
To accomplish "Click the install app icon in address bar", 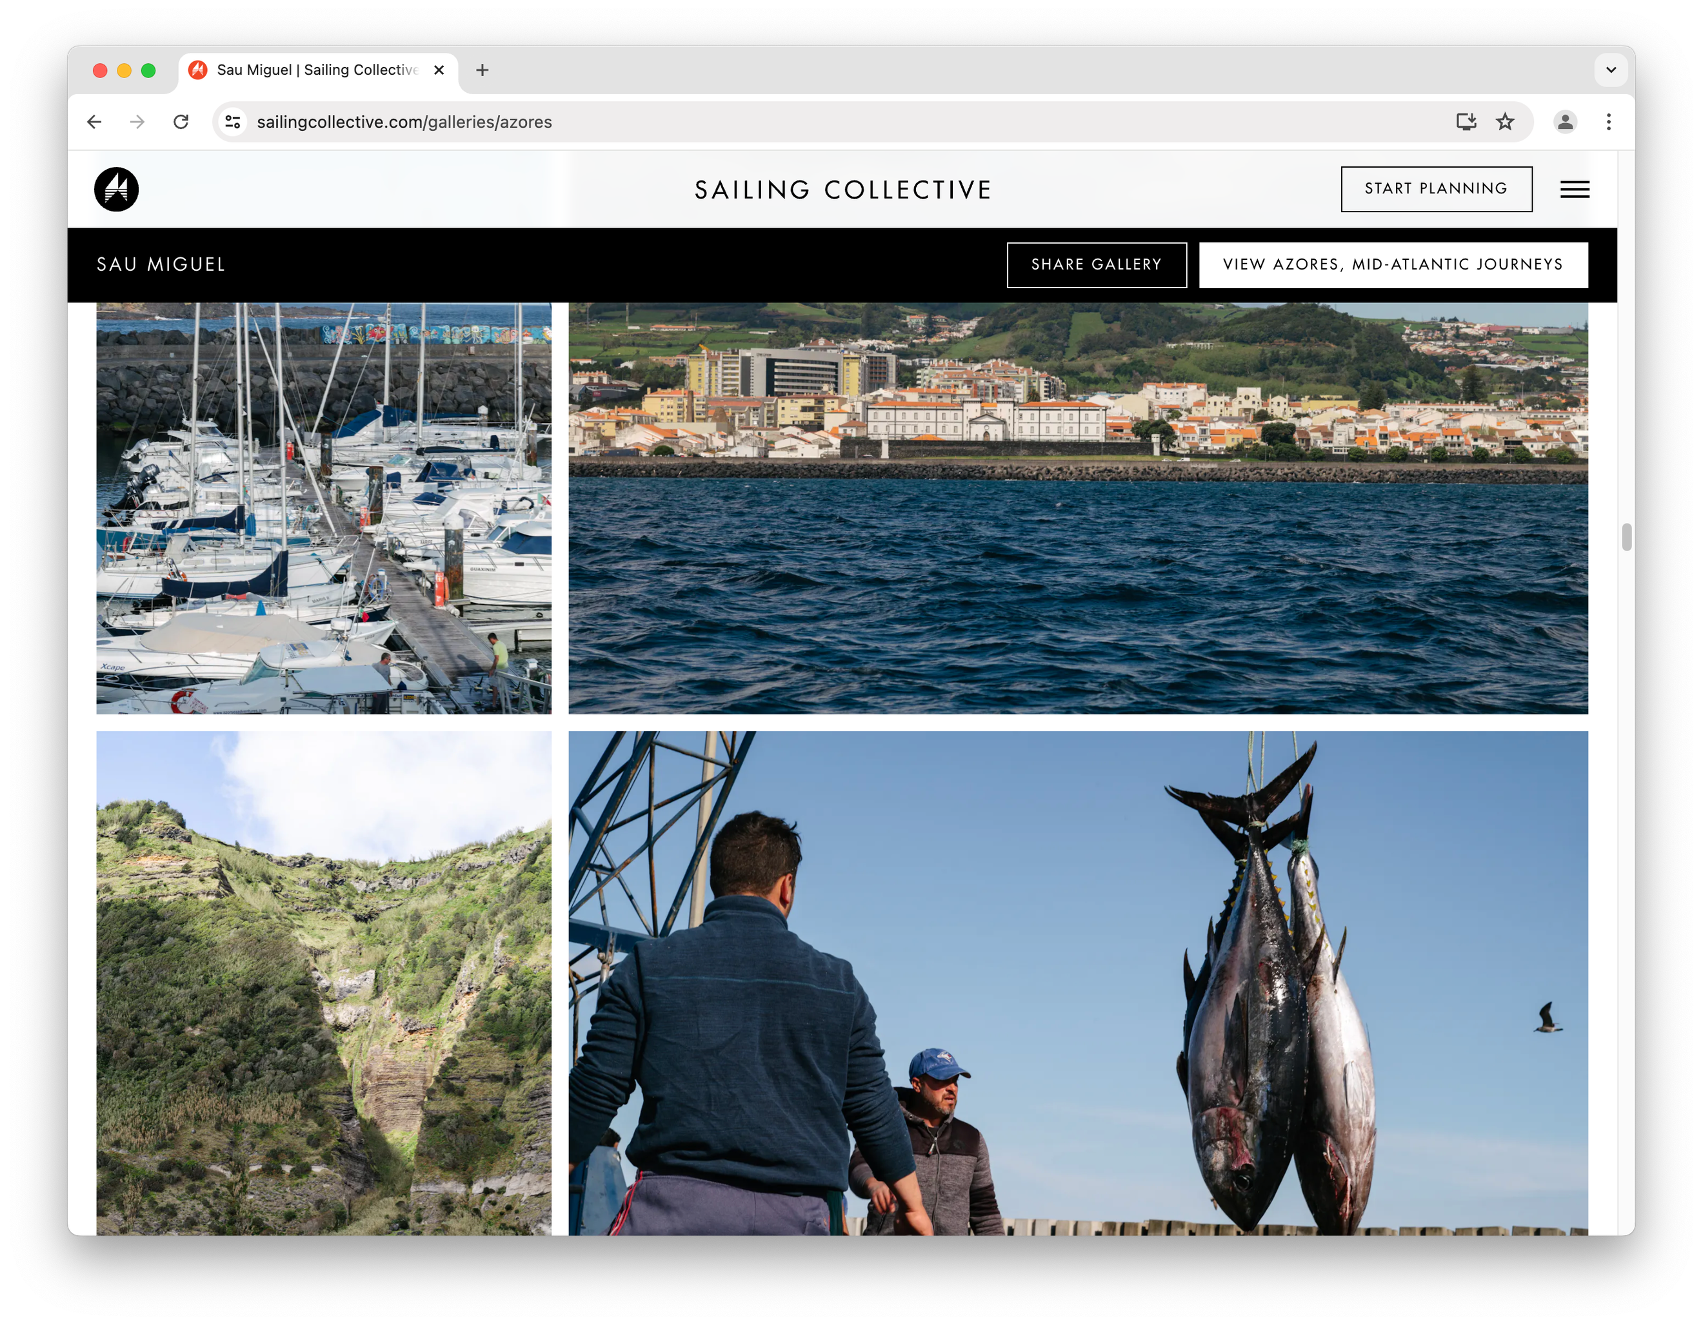I will click(x=1466, y=122).
